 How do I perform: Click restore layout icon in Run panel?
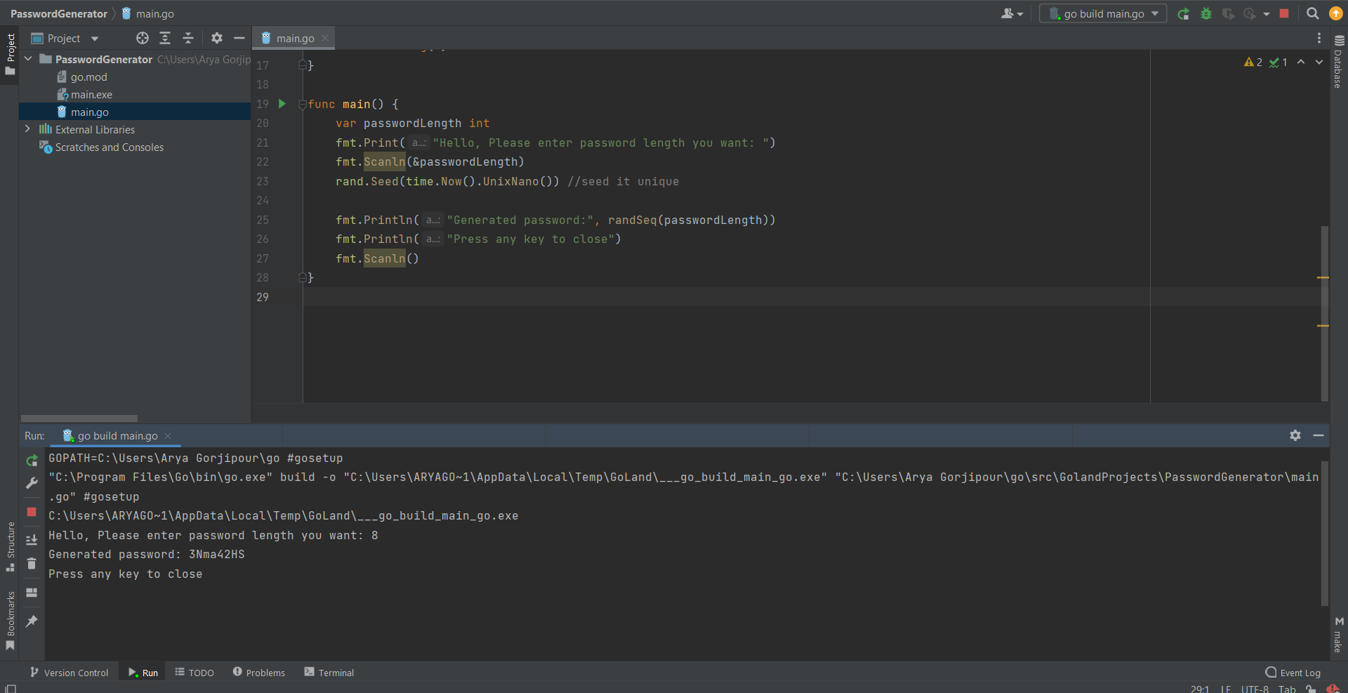32,593
